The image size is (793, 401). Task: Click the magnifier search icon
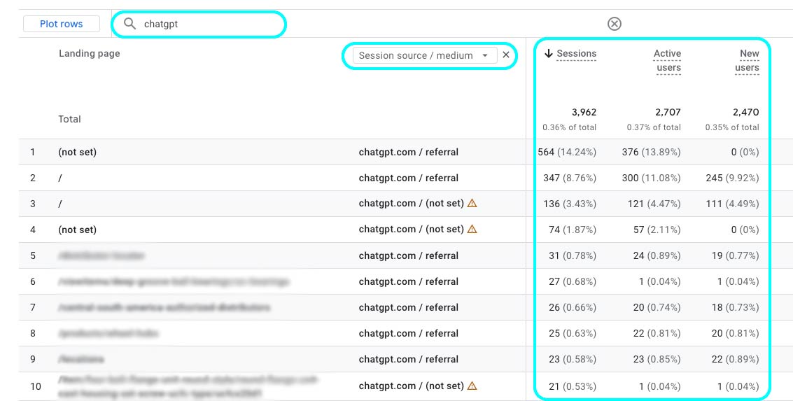click(129, 24)
